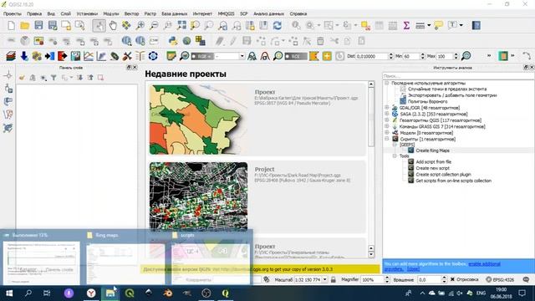535x301 pixels.
Task: Open the text annotation dropdown arrow
Action: (461, 26)
